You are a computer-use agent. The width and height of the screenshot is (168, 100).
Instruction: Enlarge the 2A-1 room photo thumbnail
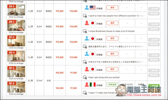click(16, 10)
